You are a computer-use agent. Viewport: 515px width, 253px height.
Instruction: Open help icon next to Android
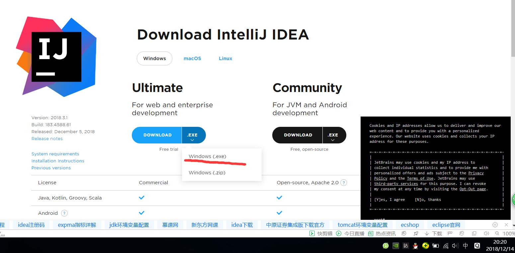coord(64,213)
